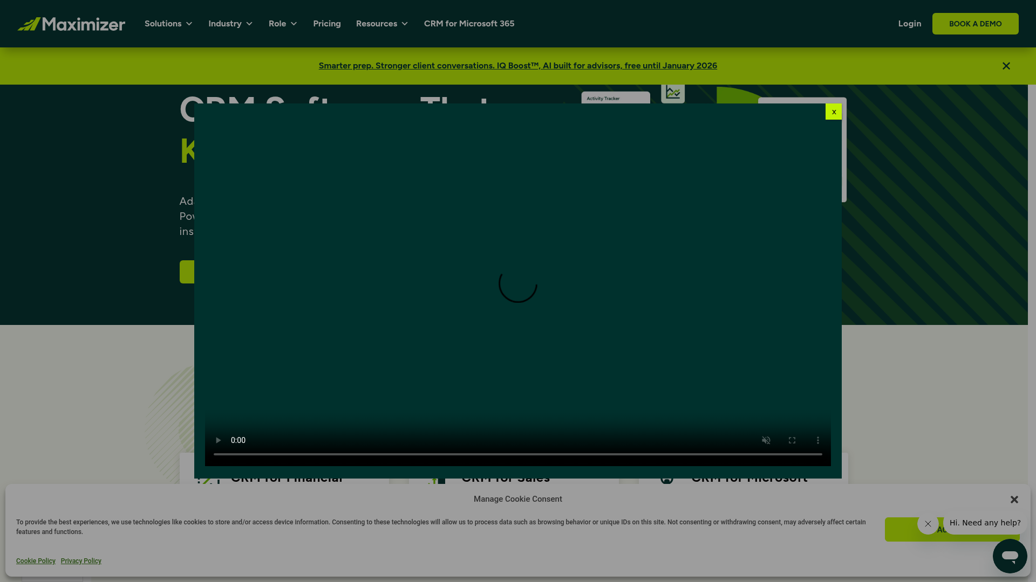The width and height of the screenshot is (1036, 582).
Task: Open the Cookie Policy link
Action: pyautogui.click(x=35, y=560)
